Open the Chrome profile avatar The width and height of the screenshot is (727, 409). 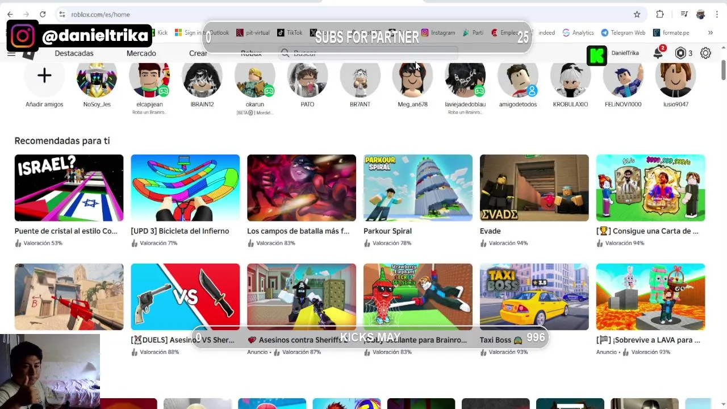pos(700,14)
